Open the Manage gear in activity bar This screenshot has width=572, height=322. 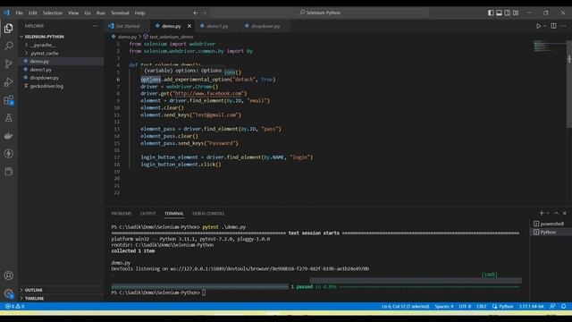tap(8, 293)
